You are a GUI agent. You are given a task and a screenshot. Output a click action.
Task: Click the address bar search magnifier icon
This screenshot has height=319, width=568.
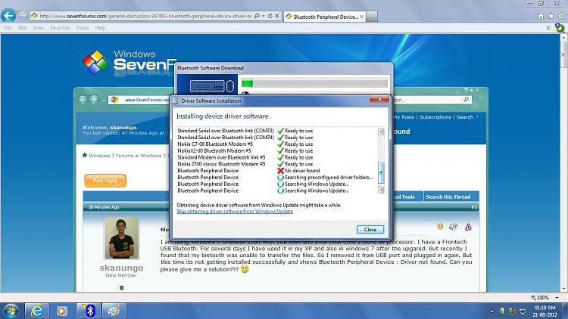point(257,16)
